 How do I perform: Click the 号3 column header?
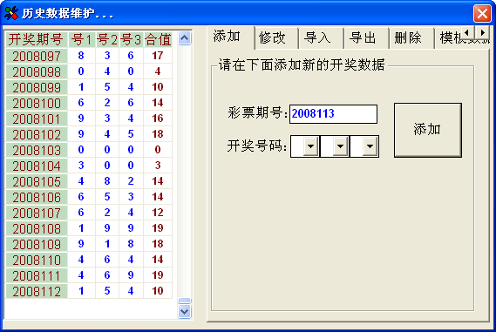pyautogui.click(x=132, y=39)
